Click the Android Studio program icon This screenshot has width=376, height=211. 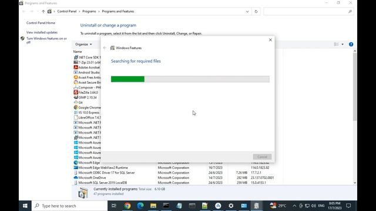click(x=76, y=72)
